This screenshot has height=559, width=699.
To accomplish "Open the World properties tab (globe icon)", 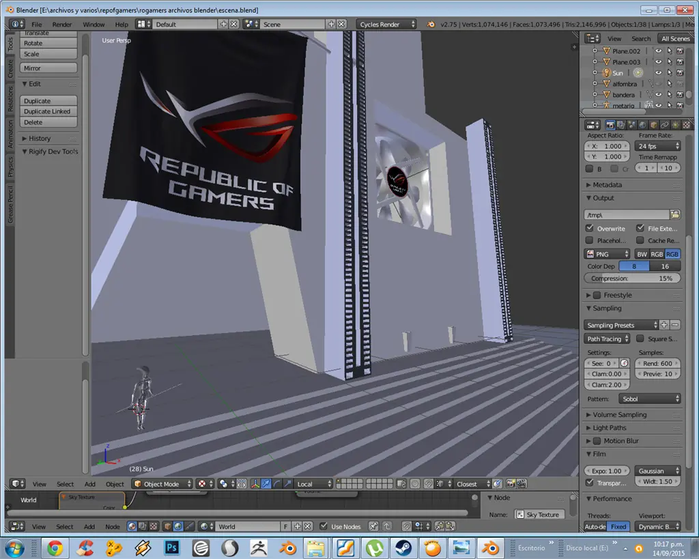I will (x=642, y=125).
